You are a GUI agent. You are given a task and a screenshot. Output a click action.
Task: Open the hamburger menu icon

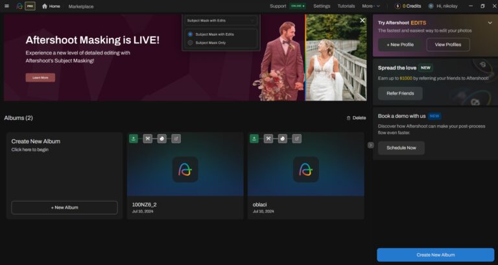pyautogui.click(x=6, y=6)
